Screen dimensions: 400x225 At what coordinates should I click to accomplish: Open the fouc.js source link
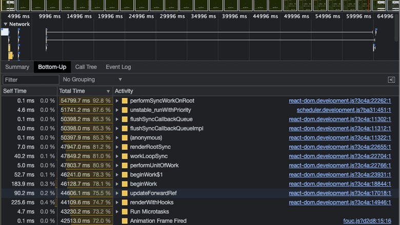click(x=368, y=220)
